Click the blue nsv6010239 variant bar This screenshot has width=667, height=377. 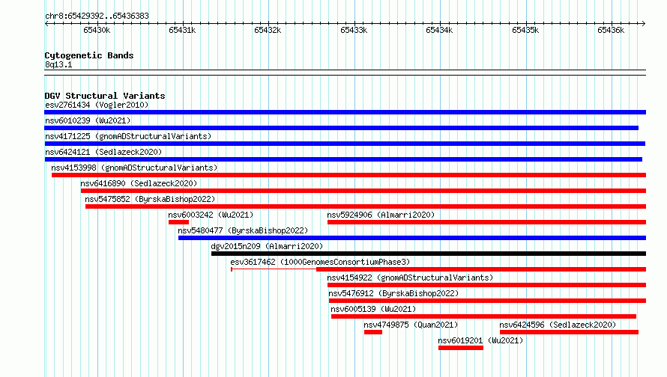(x=341, y=128)
